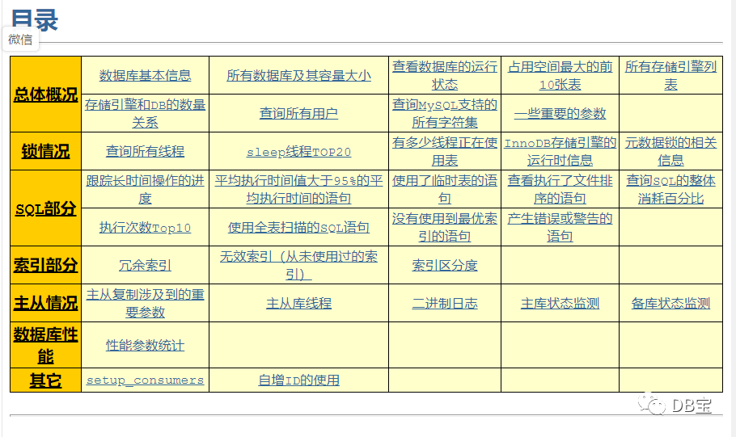Open 索引区分度 link
The height and width of the screenshot is (437, 736).
click(445, 266)
